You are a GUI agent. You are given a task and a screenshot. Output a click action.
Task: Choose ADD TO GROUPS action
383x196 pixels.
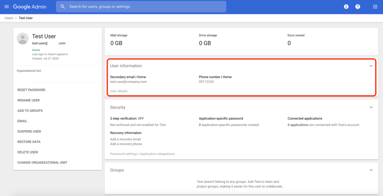pos(30,111)
